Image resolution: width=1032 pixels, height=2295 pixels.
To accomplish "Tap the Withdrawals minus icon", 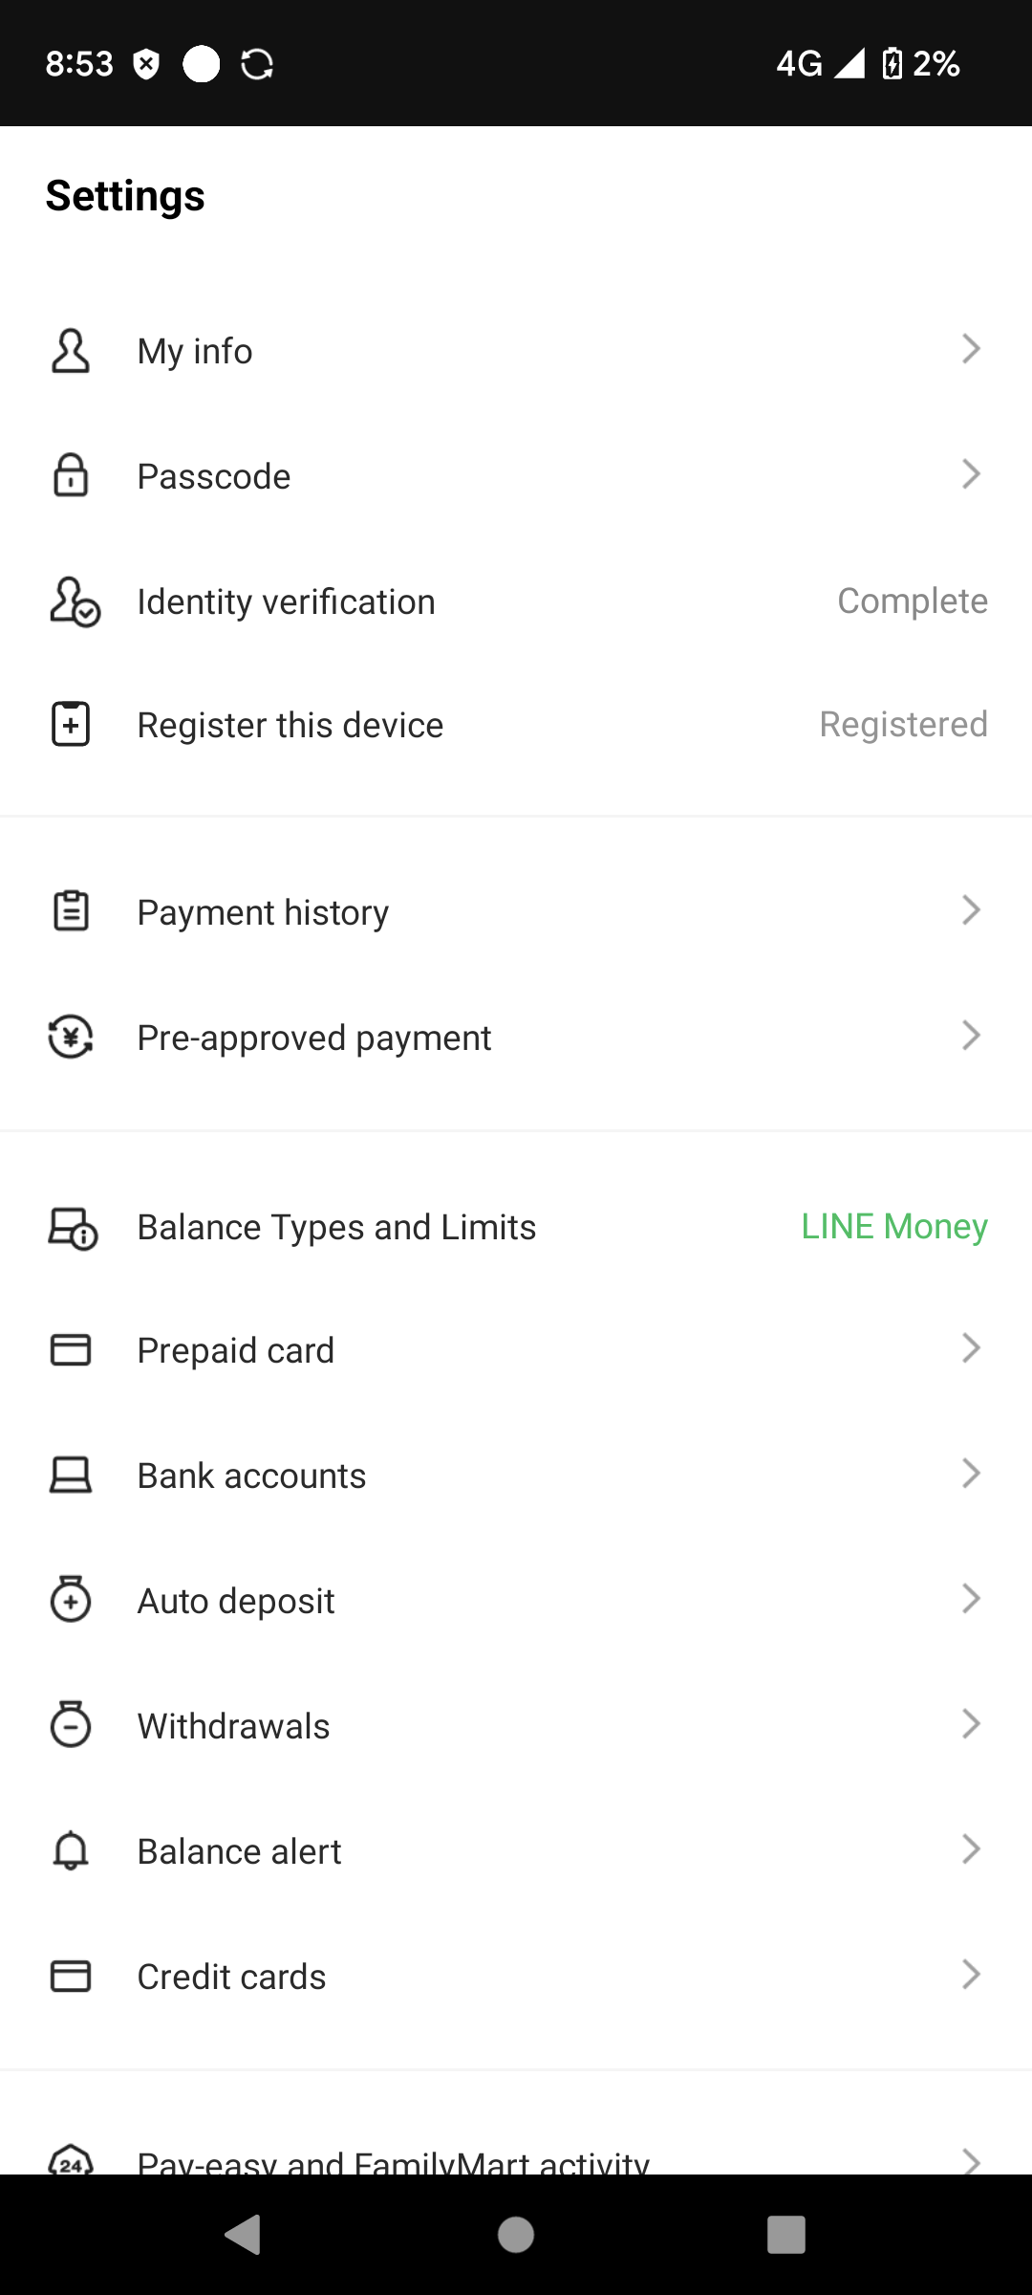I will [71, 1725].
